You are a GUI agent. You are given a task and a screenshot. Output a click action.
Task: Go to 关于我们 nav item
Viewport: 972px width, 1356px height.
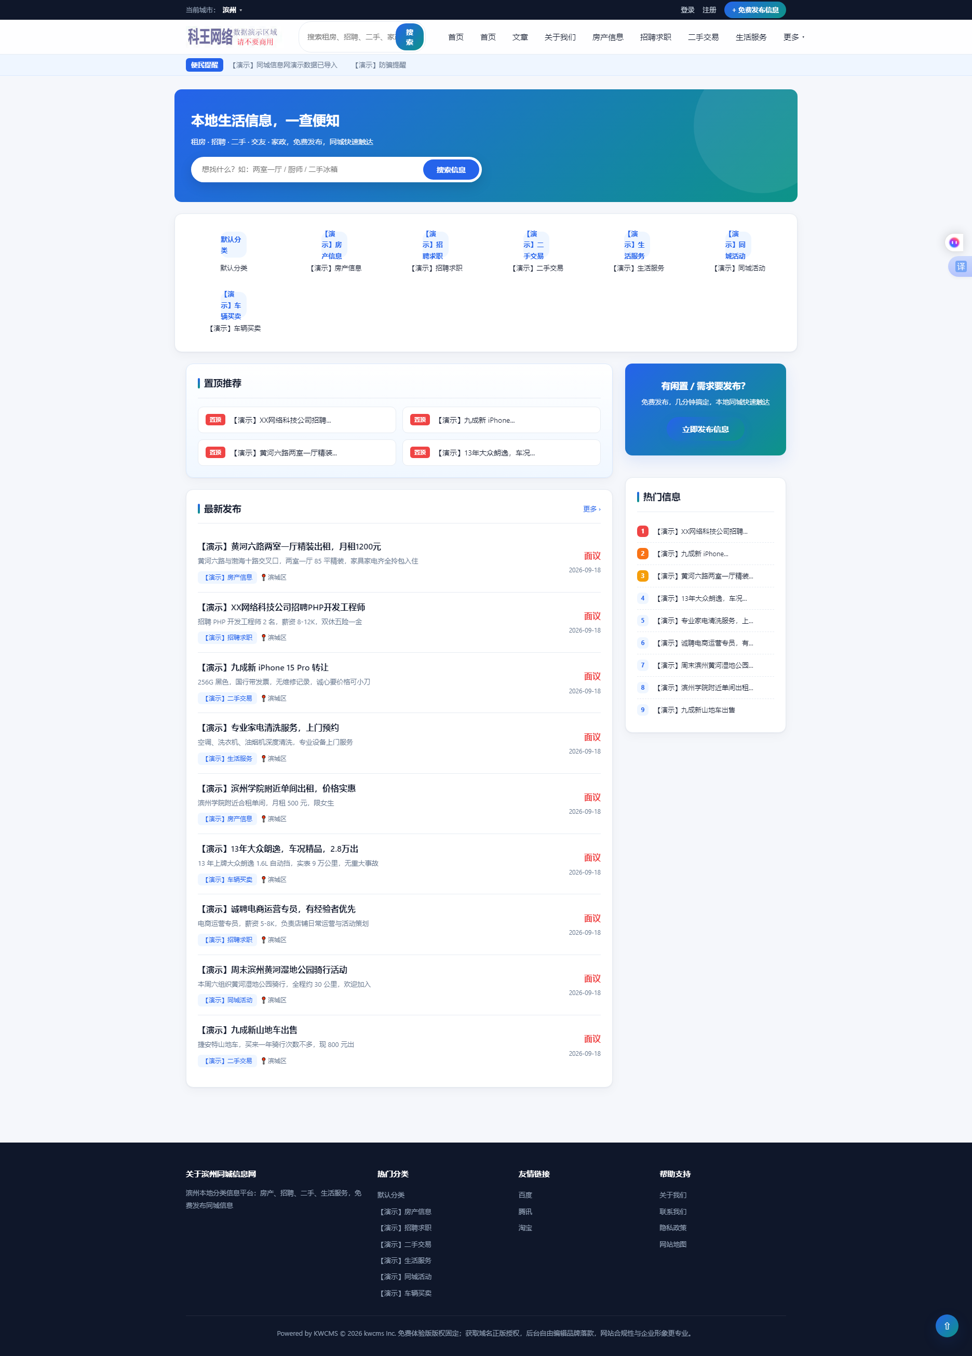pos(560,37)
